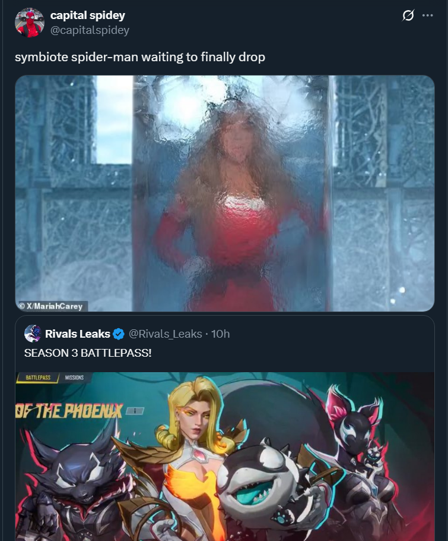This screenshot has width=448, height=541.
Task: Select the MISSIONS tab in the image
Action: click(x=74, y=378)
